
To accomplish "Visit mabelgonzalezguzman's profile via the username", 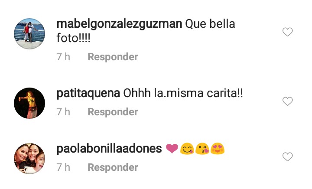I will click(x=120, y=24).
